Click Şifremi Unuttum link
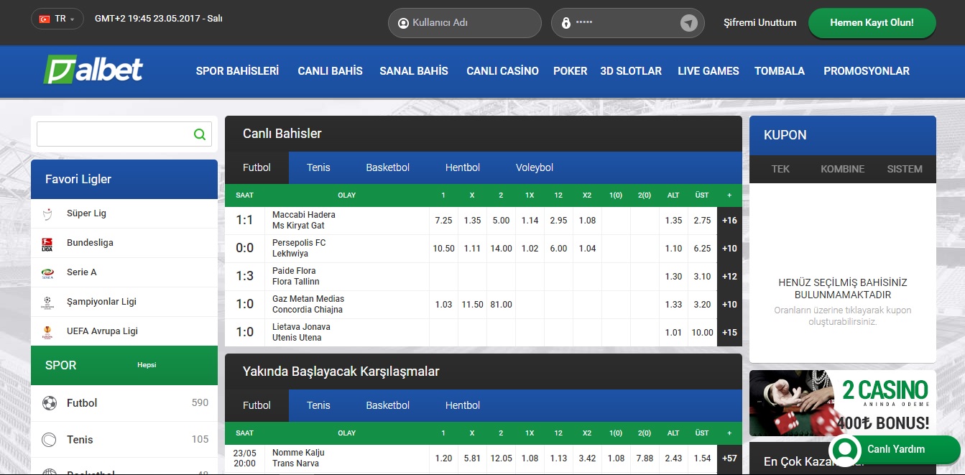The image size is (965, 475). pyautogui.click(x=760, y=22)
